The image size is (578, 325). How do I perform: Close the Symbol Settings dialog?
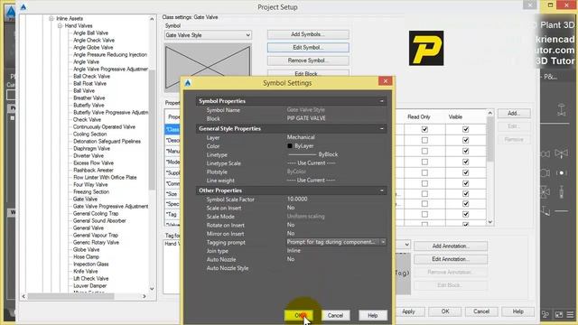(386, 81)
